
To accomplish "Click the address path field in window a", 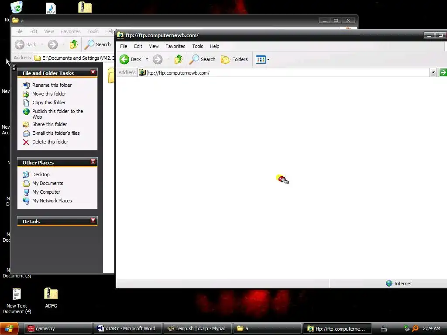I will pos(74,58).
